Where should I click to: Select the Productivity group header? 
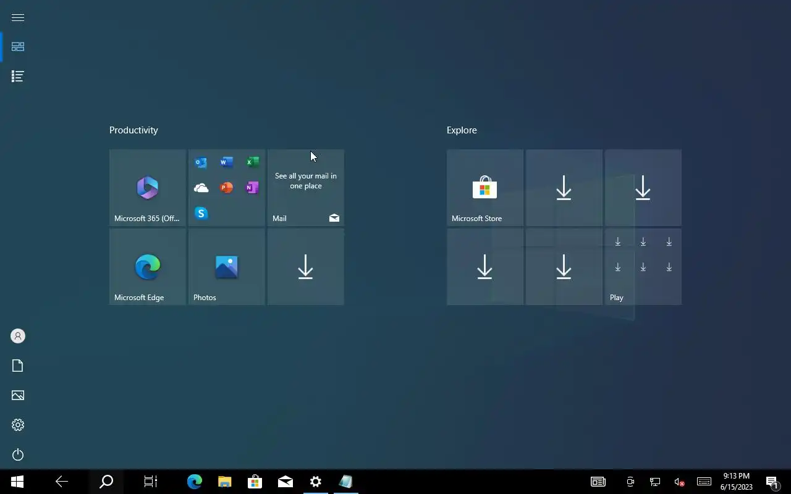(133, 130)
